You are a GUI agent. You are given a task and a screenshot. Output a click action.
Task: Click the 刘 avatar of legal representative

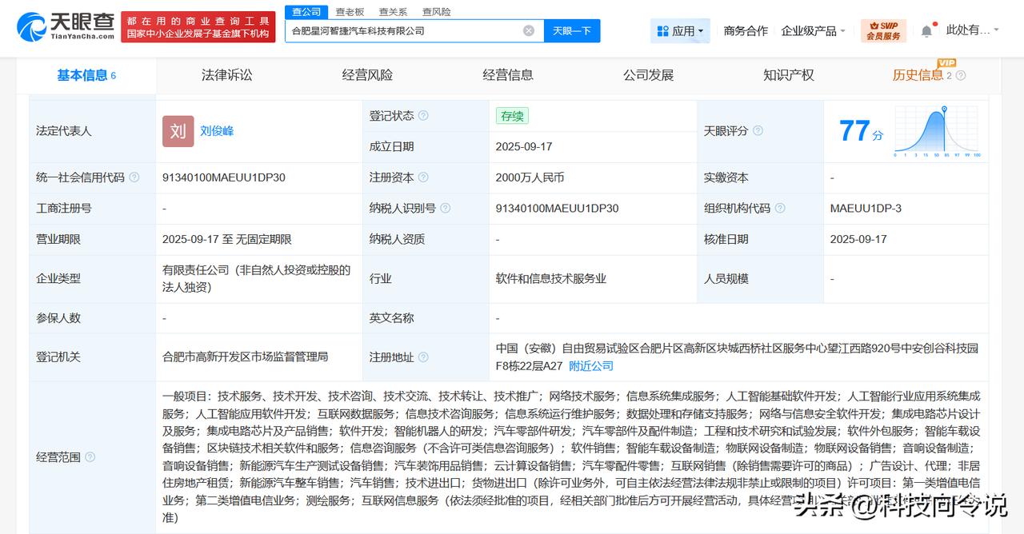178,131
